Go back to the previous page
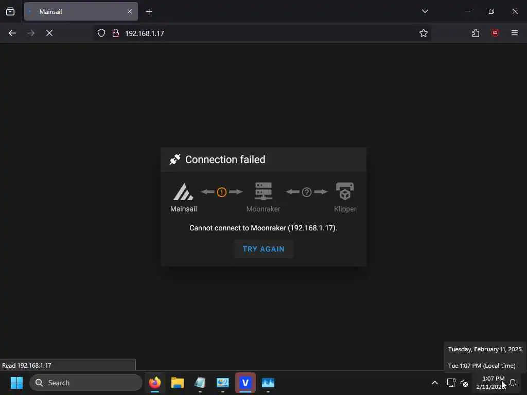 pos(12,33)
